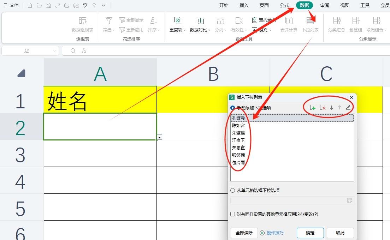Open cell A2 dropdown arrow
The width and height of the screenshot is (390, 240).
point(160,137)
